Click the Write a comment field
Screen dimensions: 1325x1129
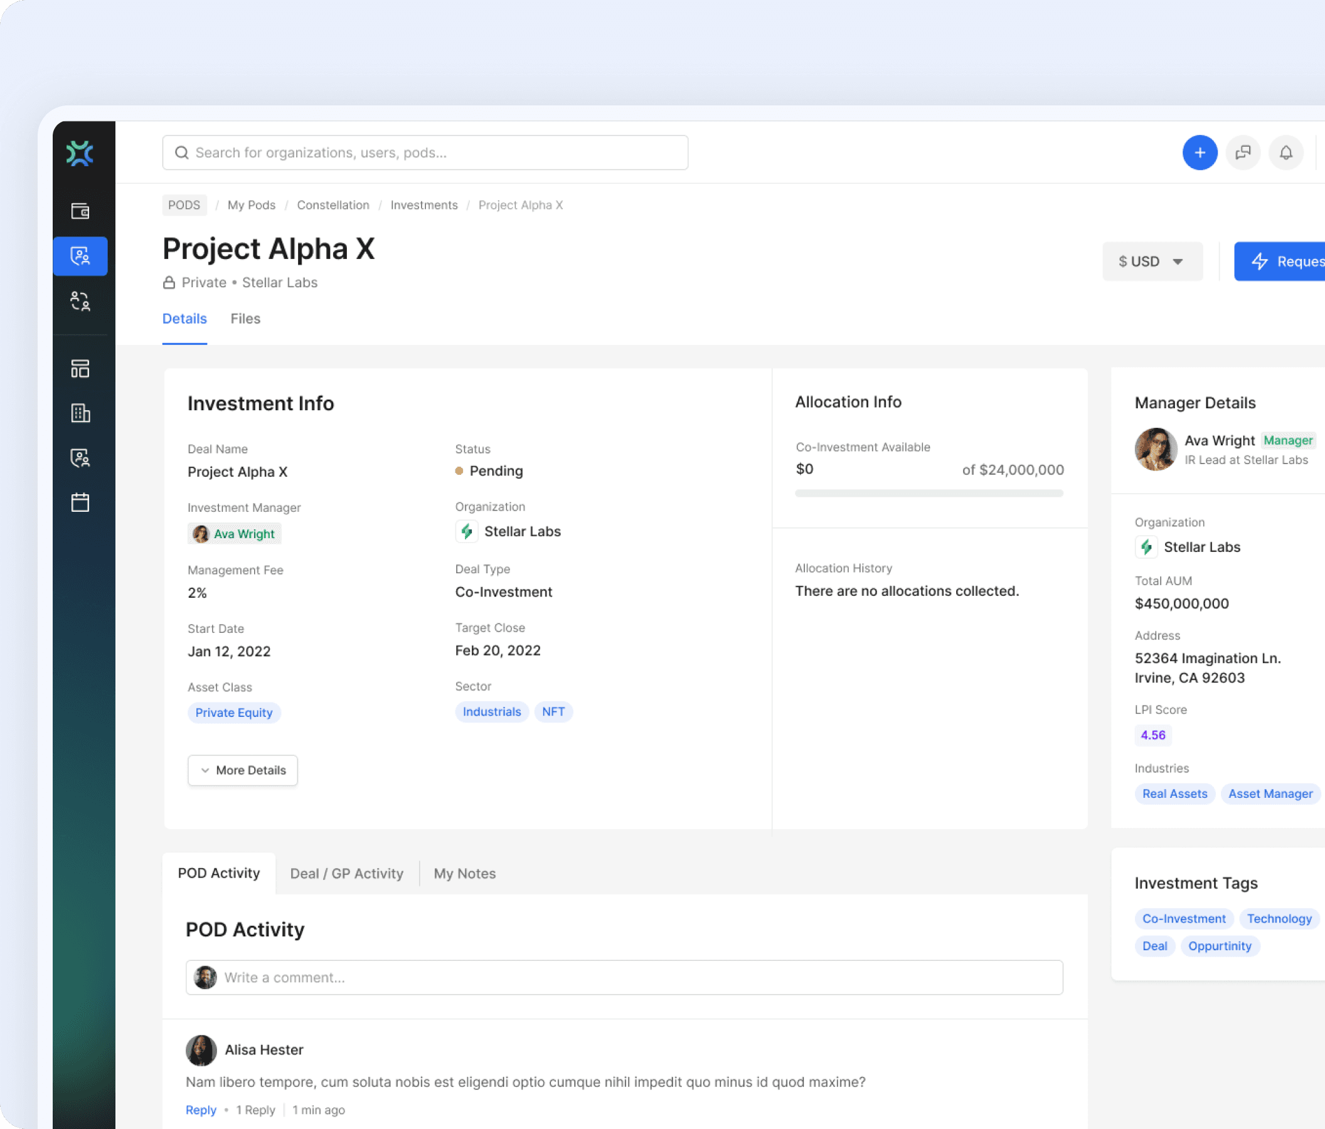tap(624, 977)
